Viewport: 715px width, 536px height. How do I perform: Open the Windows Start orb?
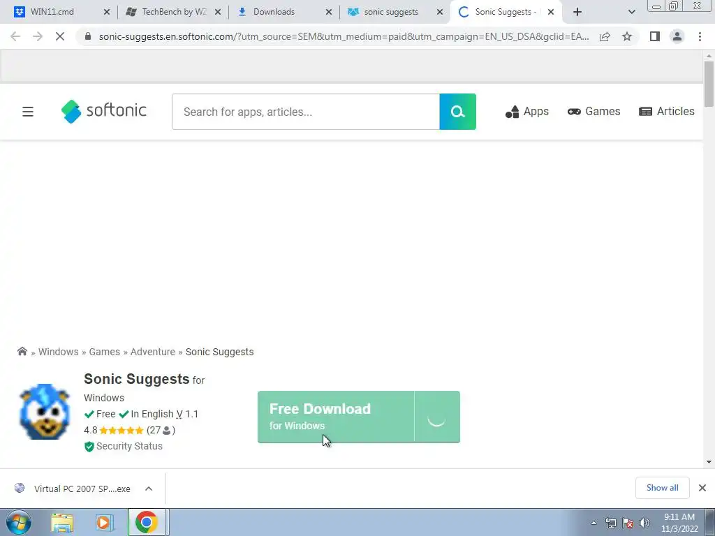coord(19,522)
